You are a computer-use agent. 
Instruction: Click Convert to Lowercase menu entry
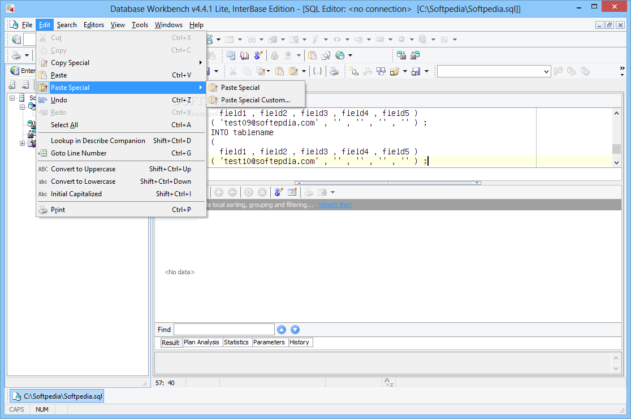(121, 182)
